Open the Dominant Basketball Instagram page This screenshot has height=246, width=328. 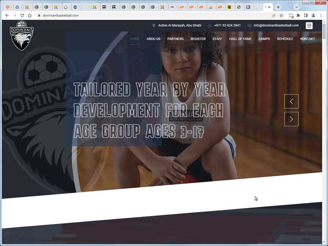pos(309,25)
